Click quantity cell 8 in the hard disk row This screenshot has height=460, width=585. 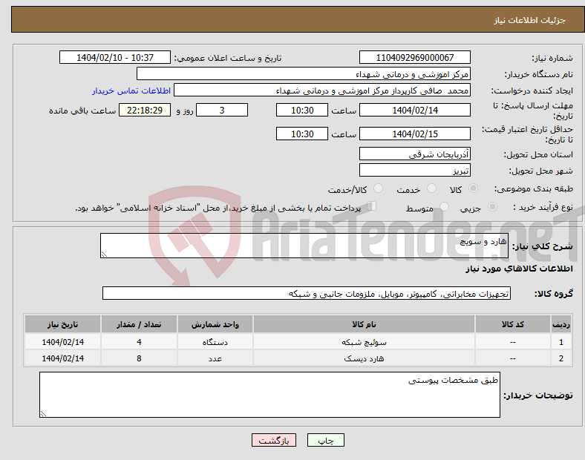139,358
